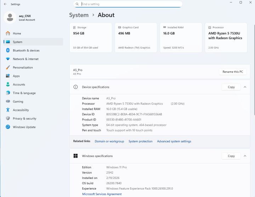
Task: Open the Accounts settings category
Action: click(19, 84)
